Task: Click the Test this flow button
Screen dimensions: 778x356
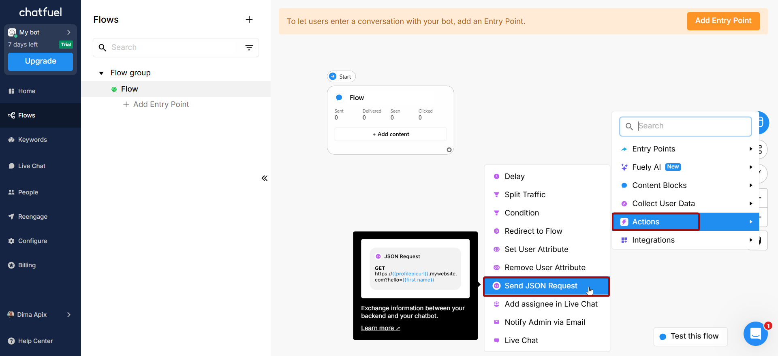Action: pos(690,337)
